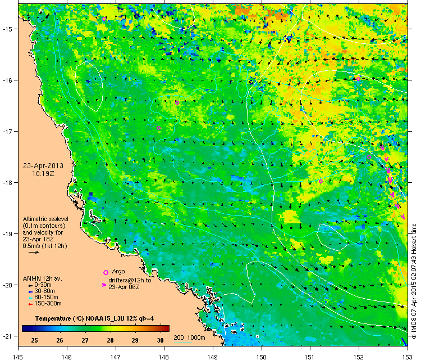Click the 153 longitude axis label
Viewport: 421px width, 360px height.
408,357
